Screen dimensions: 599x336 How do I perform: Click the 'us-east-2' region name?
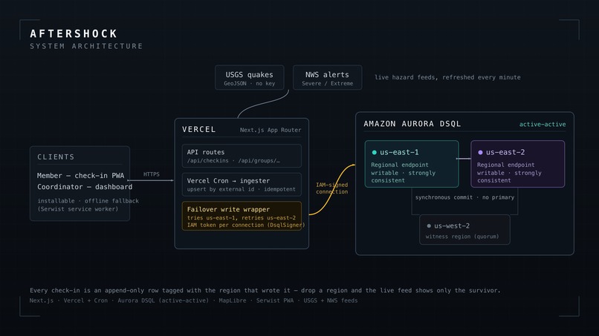(505, 152)
